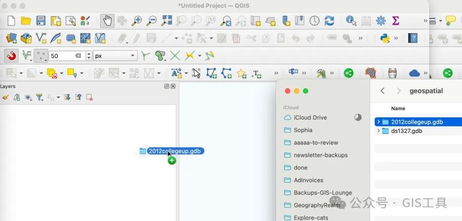
Task: Toggle snapping with the red magnet icon
Action: (x=12, y=55)
